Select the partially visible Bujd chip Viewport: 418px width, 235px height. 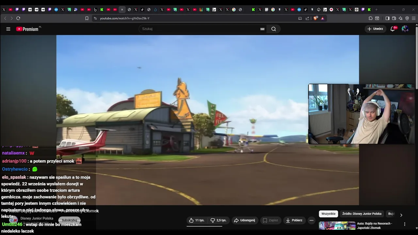pyautogui.click(x=391, y=214)
